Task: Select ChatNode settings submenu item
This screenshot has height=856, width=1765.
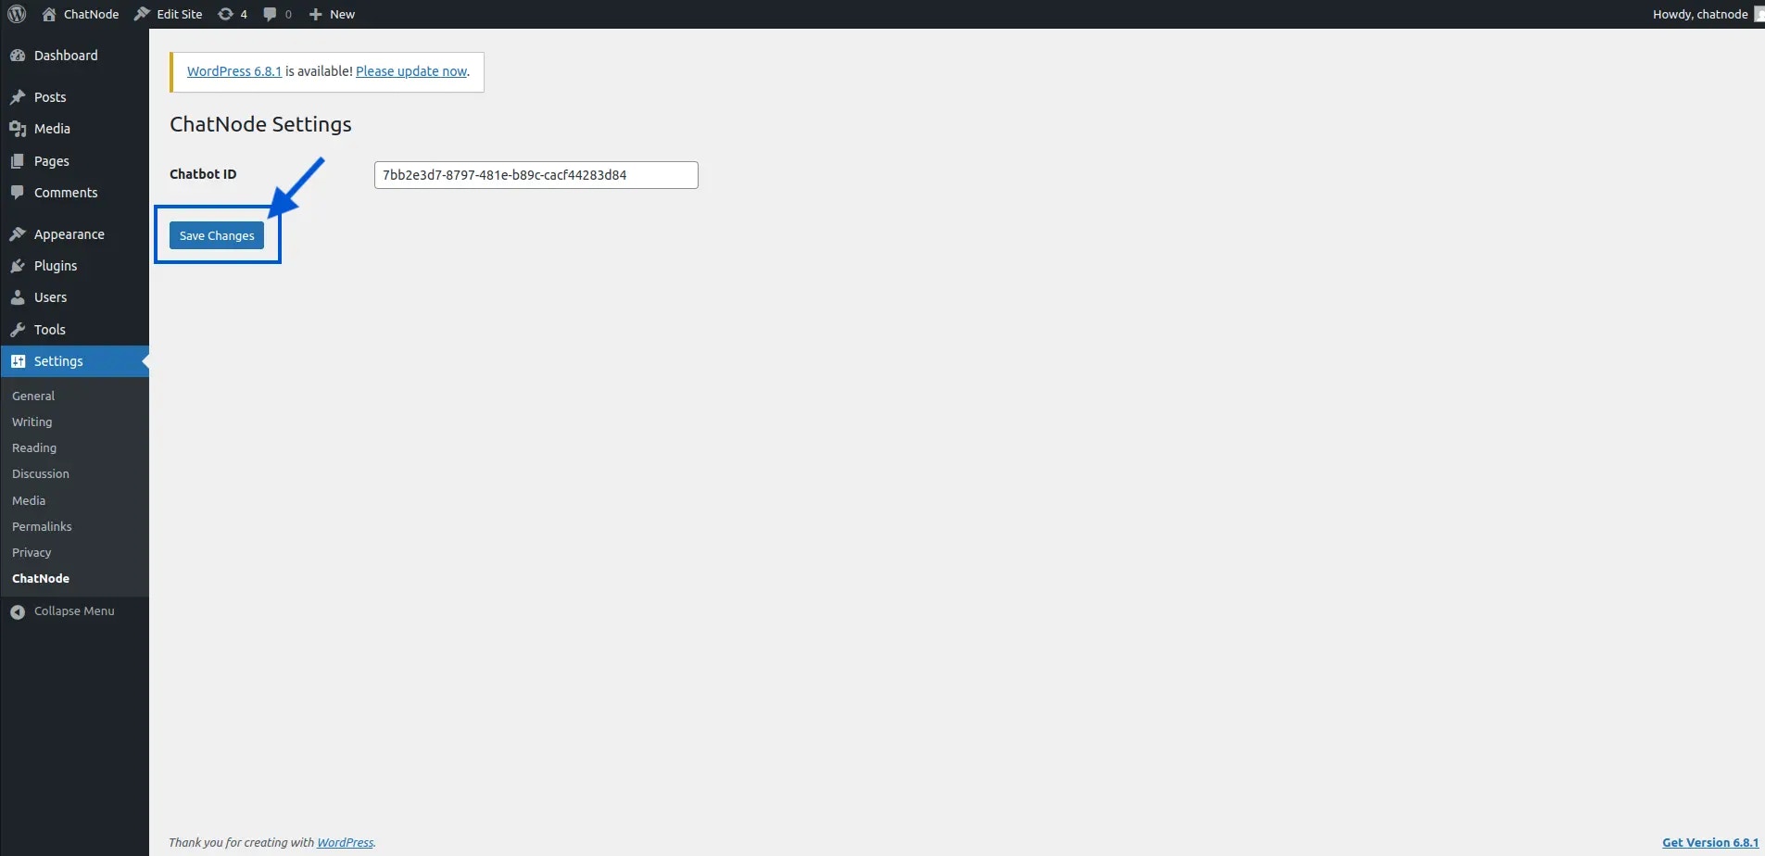Action: [x=41, y=578]
